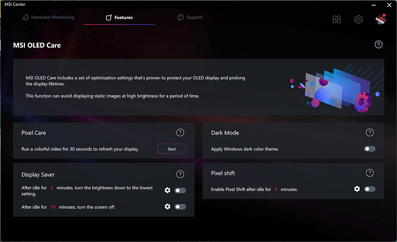
Task: Open gear settings for brightness dimming idle
Action: coord(168,190)
